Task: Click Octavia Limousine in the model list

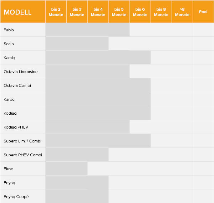Action: 21,72
